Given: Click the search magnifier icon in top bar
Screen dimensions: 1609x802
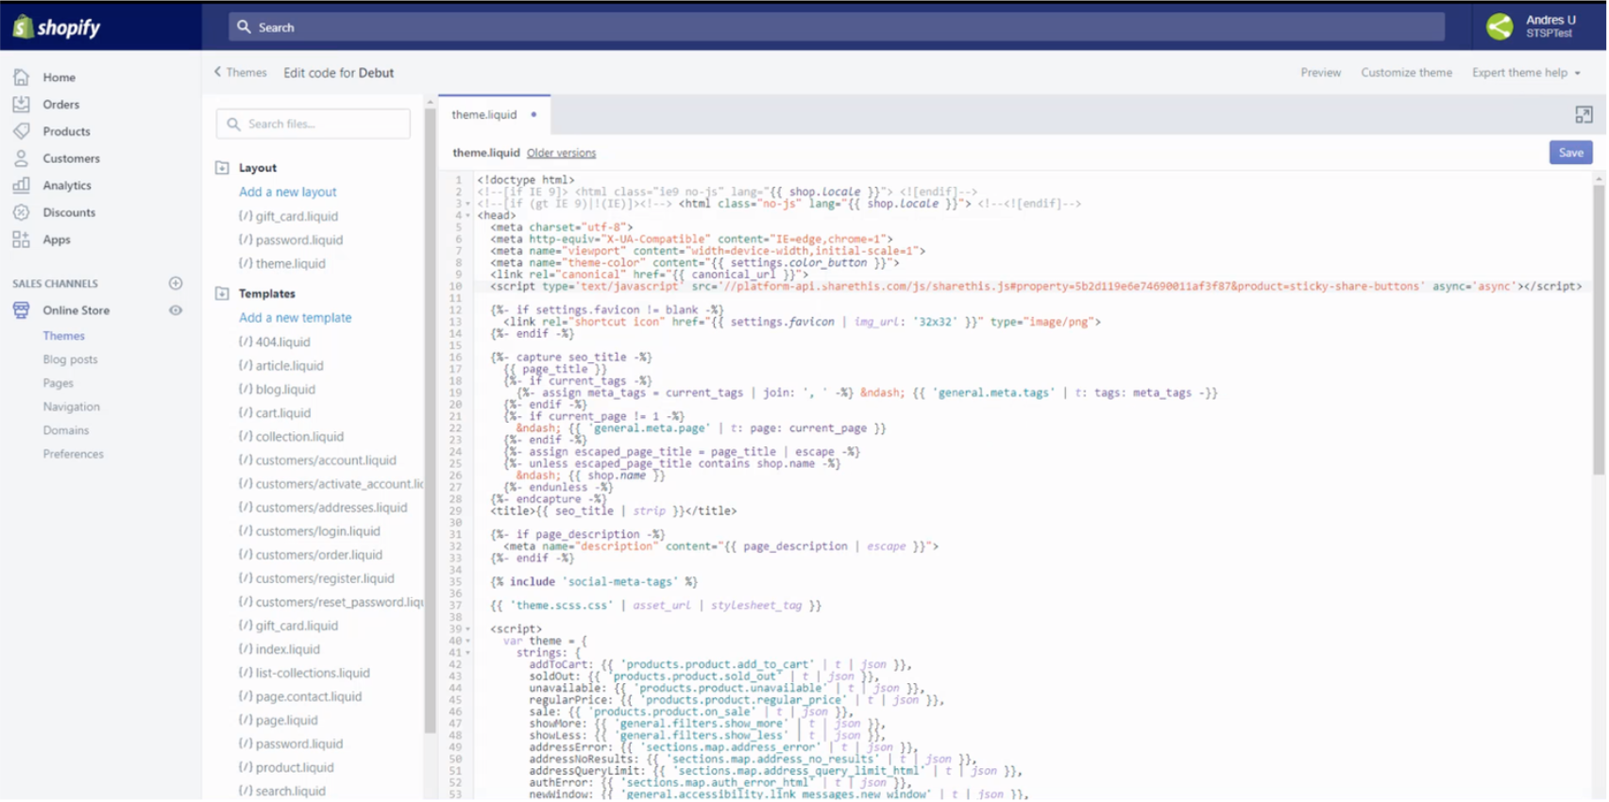Looking at the screenshot, I should point(244,27).
